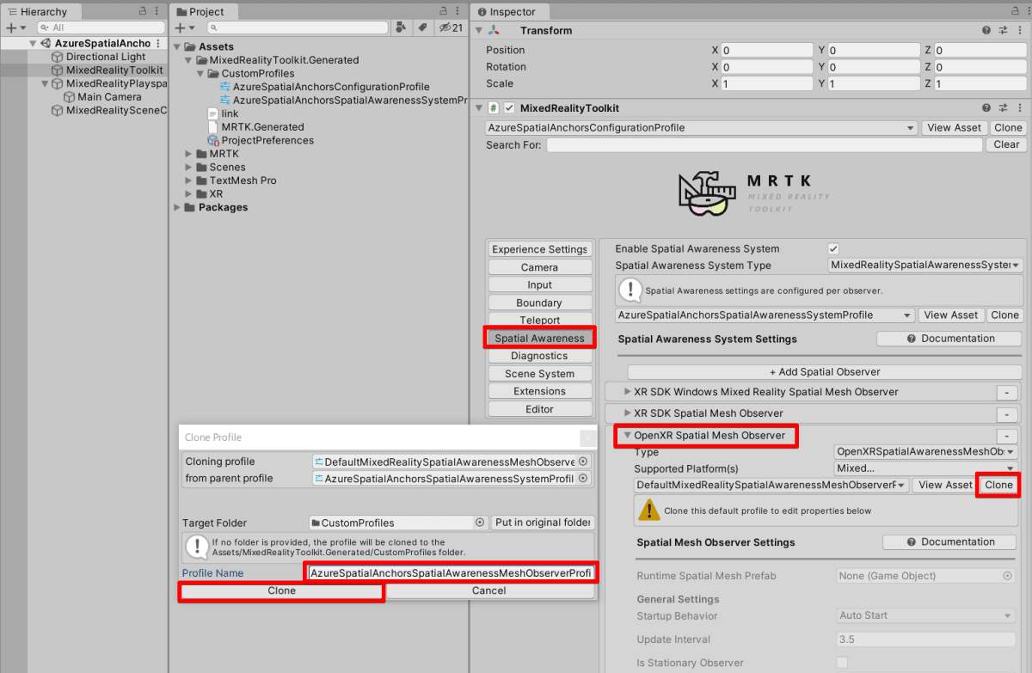Screen dimensions: 1032x673
Task: Select the Camera settings section
Action: pos(539,267)
